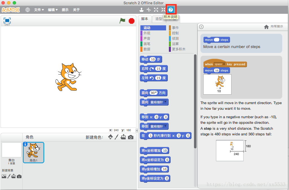Upload backdrop from file
289x190 pixels.
(14, 176)
